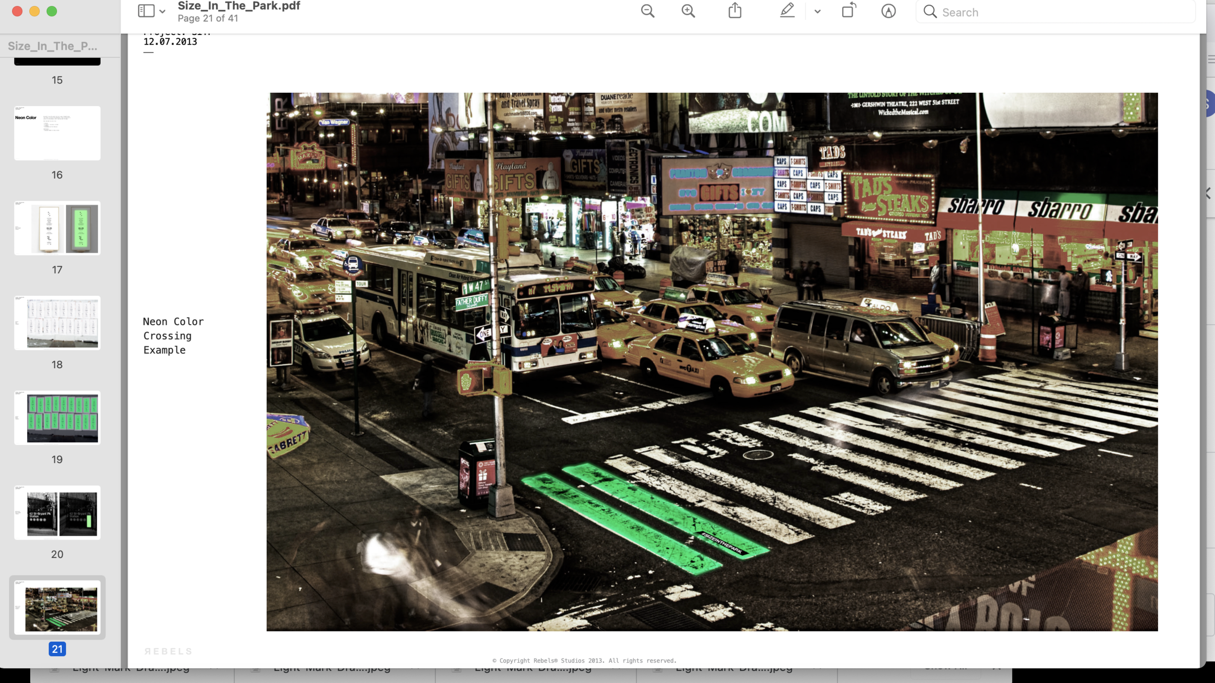This screenshot has width=1215, height=683.
Task: Select page 18 thumbnail
Action: (57, 323)
